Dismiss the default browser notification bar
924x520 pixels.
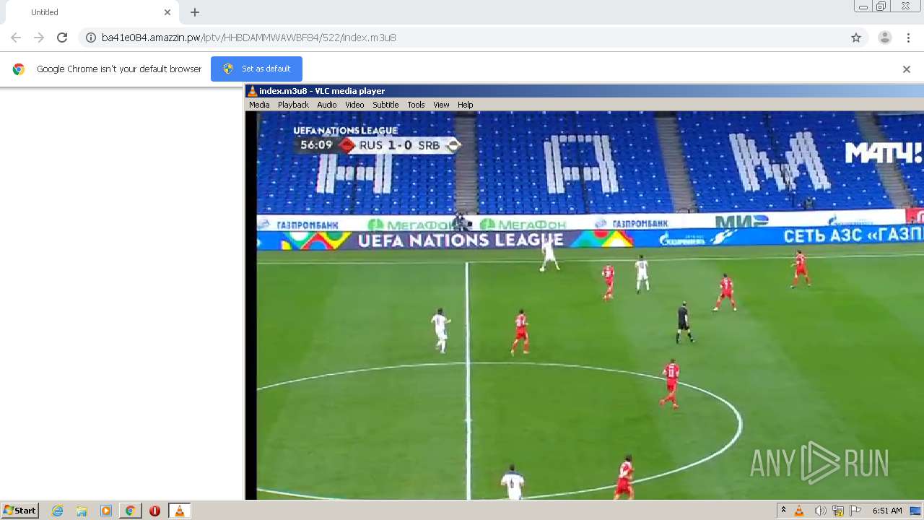(x=907, y=69)
